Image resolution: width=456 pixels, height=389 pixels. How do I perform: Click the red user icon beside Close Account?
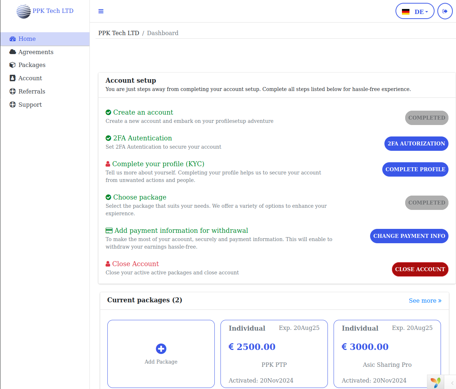tap(108, 264)
